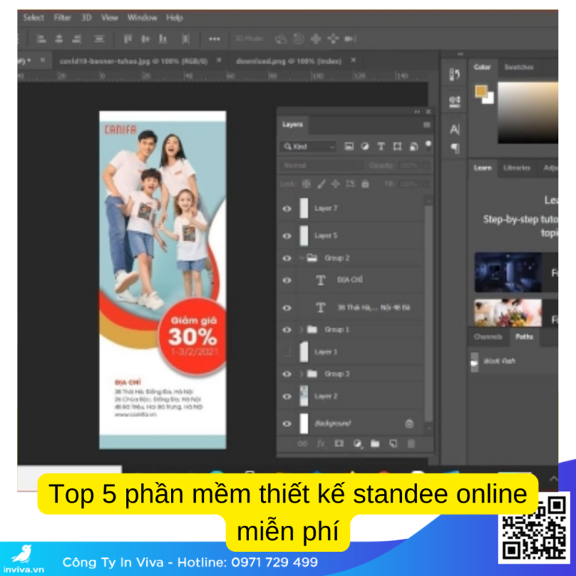Viewport: 576px width, 576px height.
Task: Filter layers by smart objects icon
Action: coord(414,146)
